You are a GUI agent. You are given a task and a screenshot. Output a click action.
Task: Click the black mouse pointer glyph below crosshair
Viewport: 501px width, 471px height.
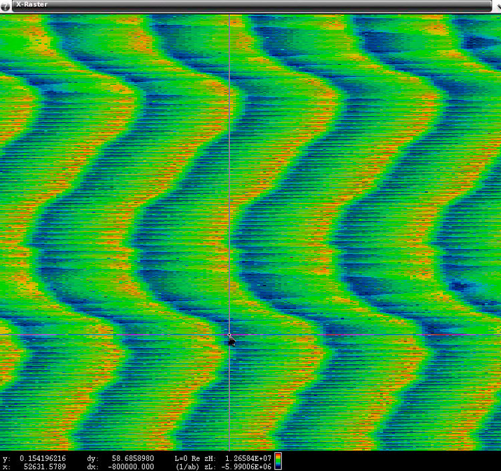(232, 342)
